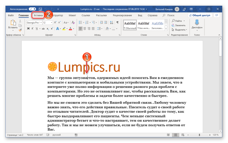
Task: Expand the Стили gallery more arrow
Action: (166, 29)
